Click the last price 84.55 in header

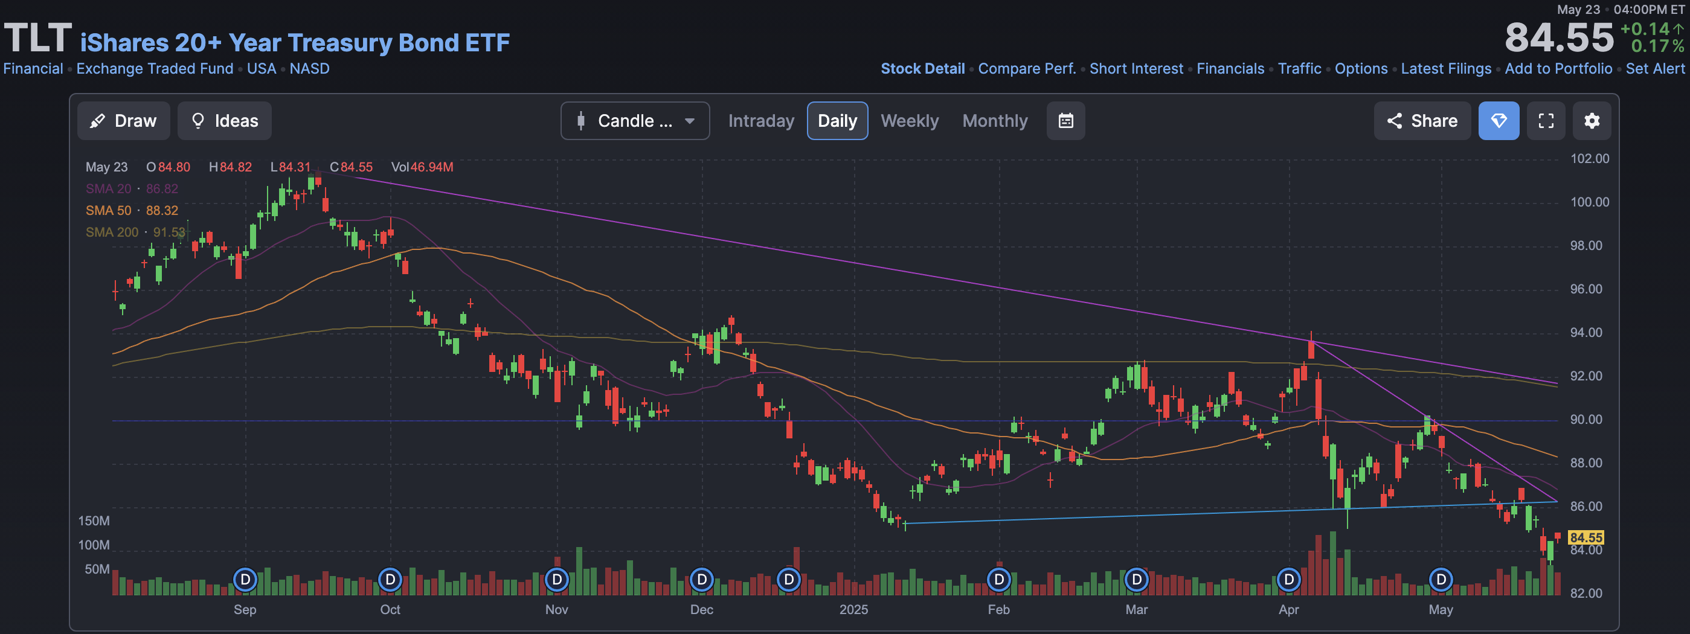tap(1559, 37)
